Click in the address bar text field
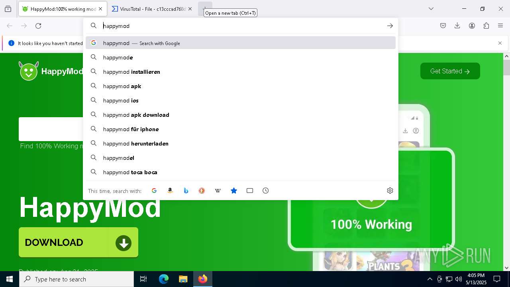Image resolution: width=510 pixels, height=287 pixels. [x=241, y=26]
